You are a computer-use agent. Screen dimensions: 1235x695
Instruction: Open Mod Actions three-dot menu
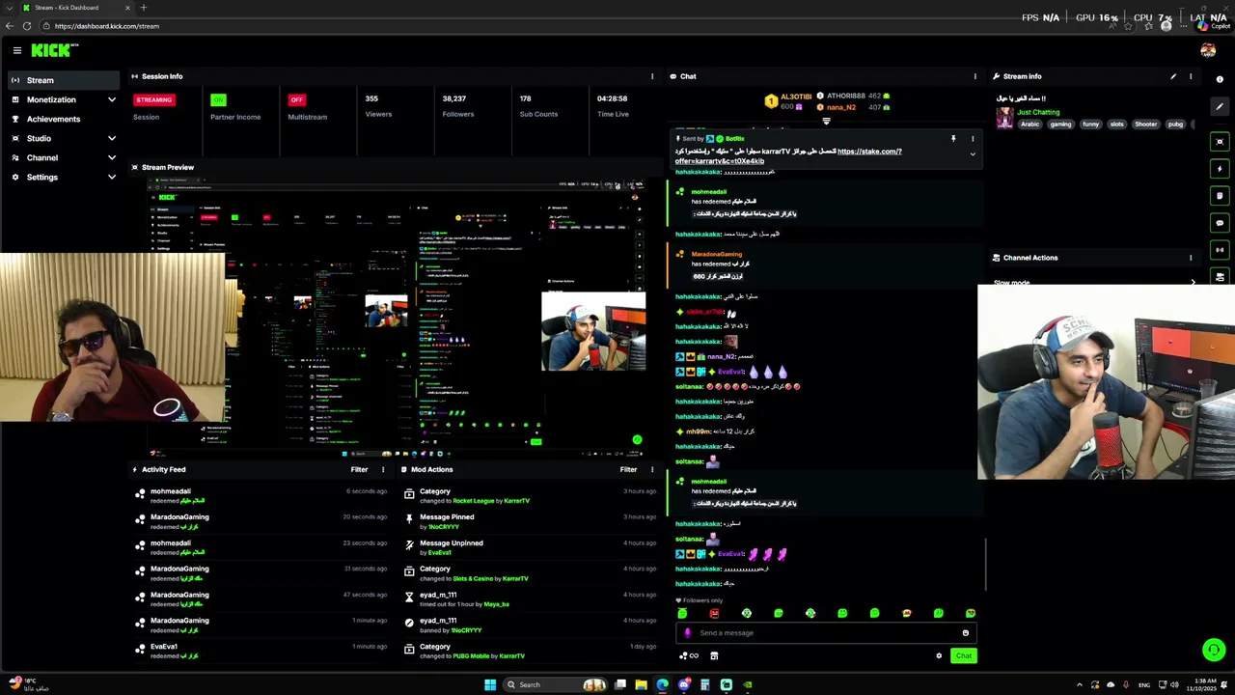click(651, 469)
